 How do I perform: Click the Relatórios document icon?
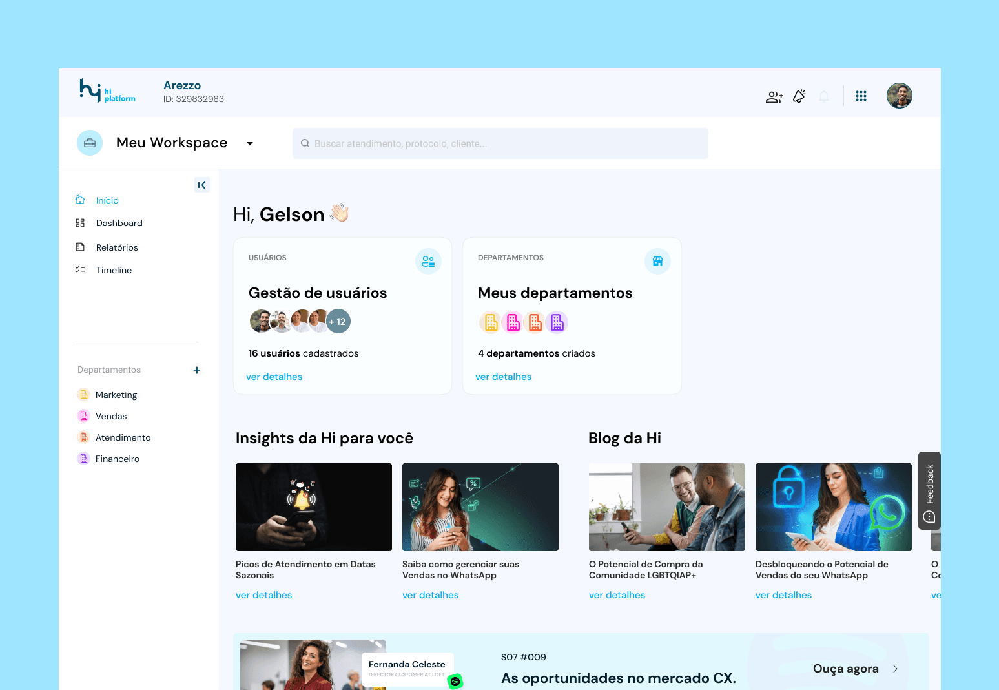[x=80, y=247]
